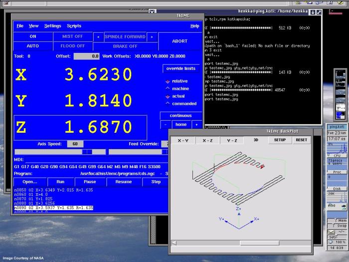Switch backplot to the 3D view
This screenshot has width=349, height=262.
click(x=256, y=140)
